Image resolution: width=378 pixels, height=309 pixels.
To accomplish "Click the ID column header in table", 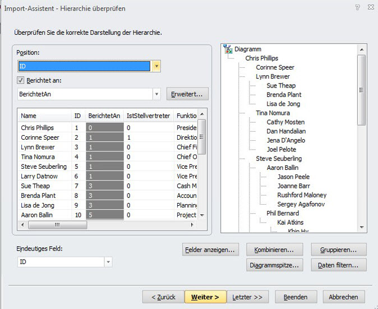I will tap(78, 116).
